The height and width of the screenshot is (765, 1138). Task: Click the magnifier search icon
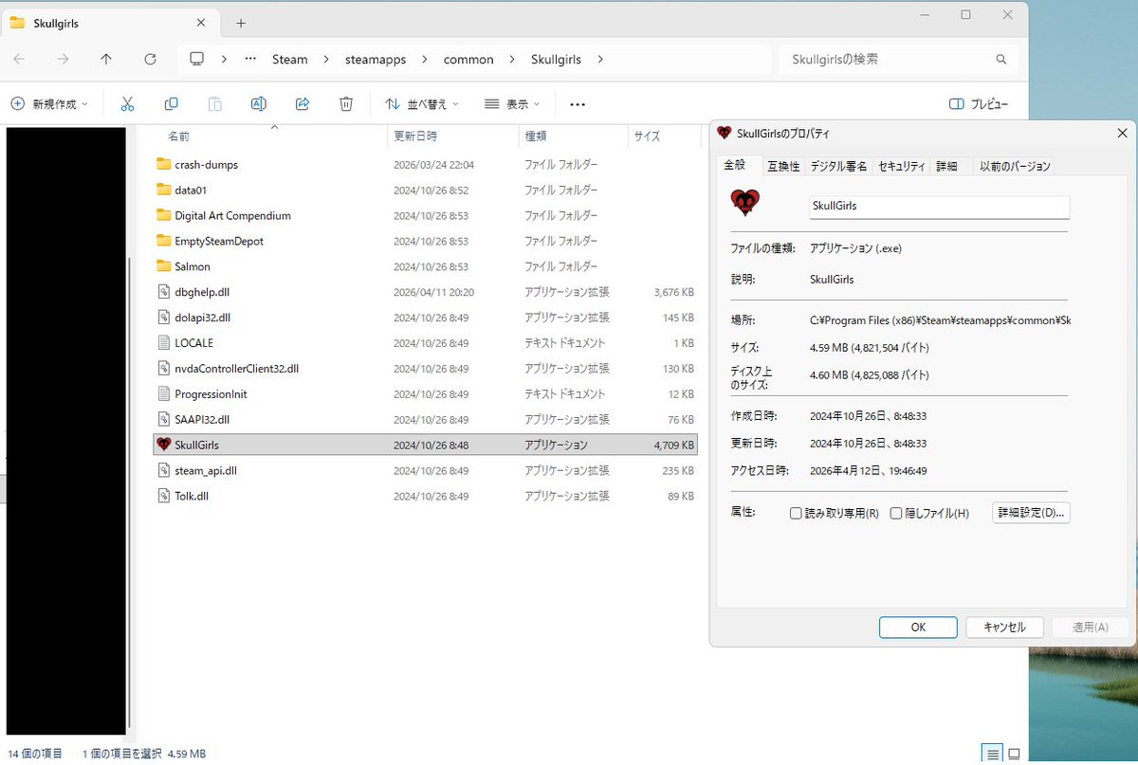pyautogui.click(x=1001, y=59)
